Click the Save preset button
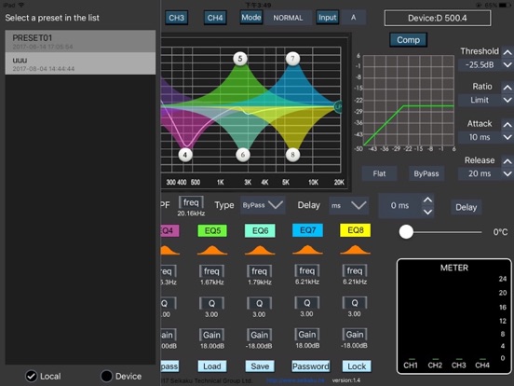514x386 pixels. pyautogui.click(x=260, y=366)
